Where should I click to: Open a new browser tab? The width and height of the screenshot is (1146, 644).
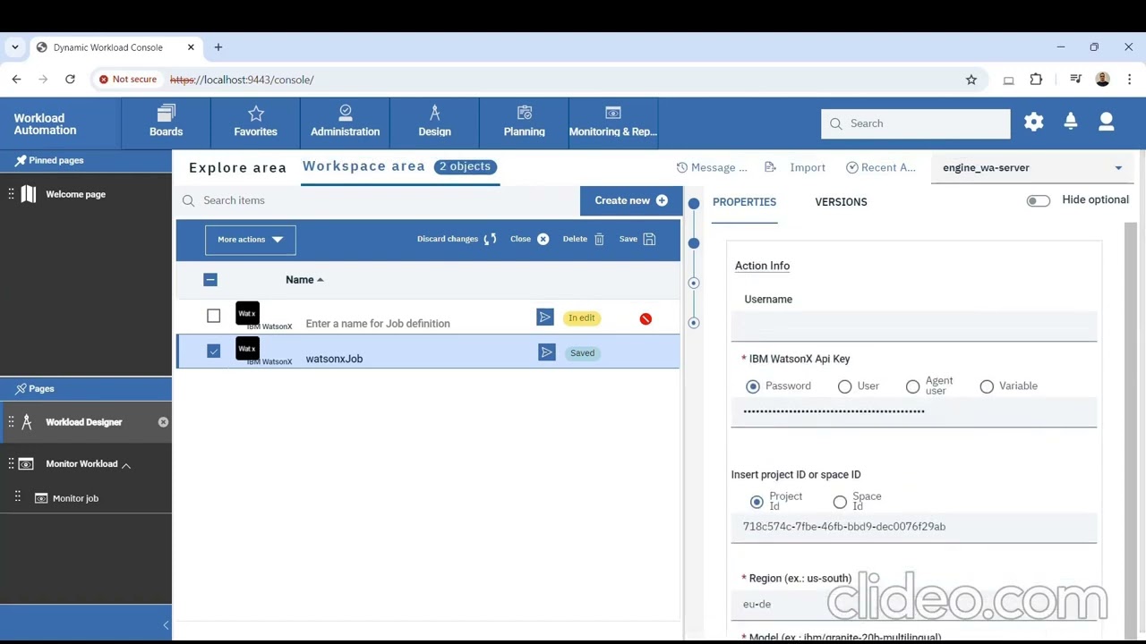click(x=218, y=47)
